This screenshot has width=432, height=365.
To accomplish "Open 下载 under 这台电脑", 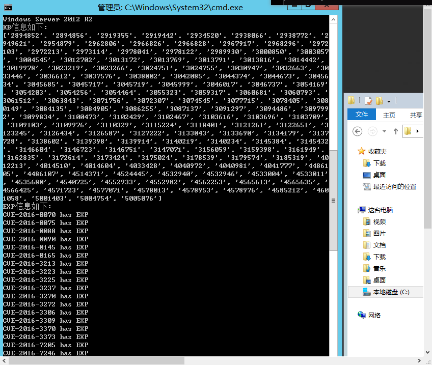I will coord(374,257).
